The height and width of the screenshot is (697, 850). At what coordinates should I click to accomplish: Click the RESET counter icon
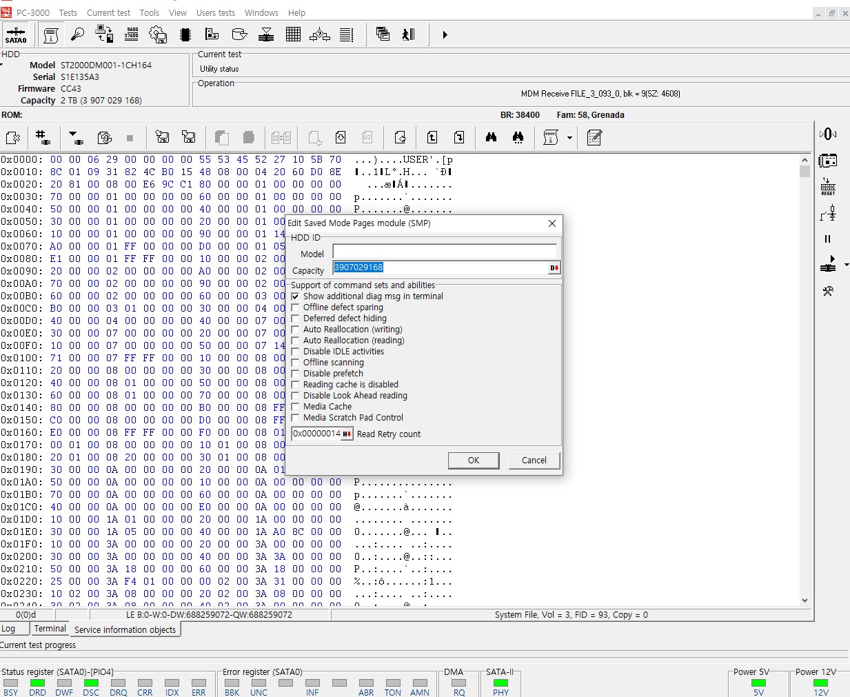pos(828,187)
